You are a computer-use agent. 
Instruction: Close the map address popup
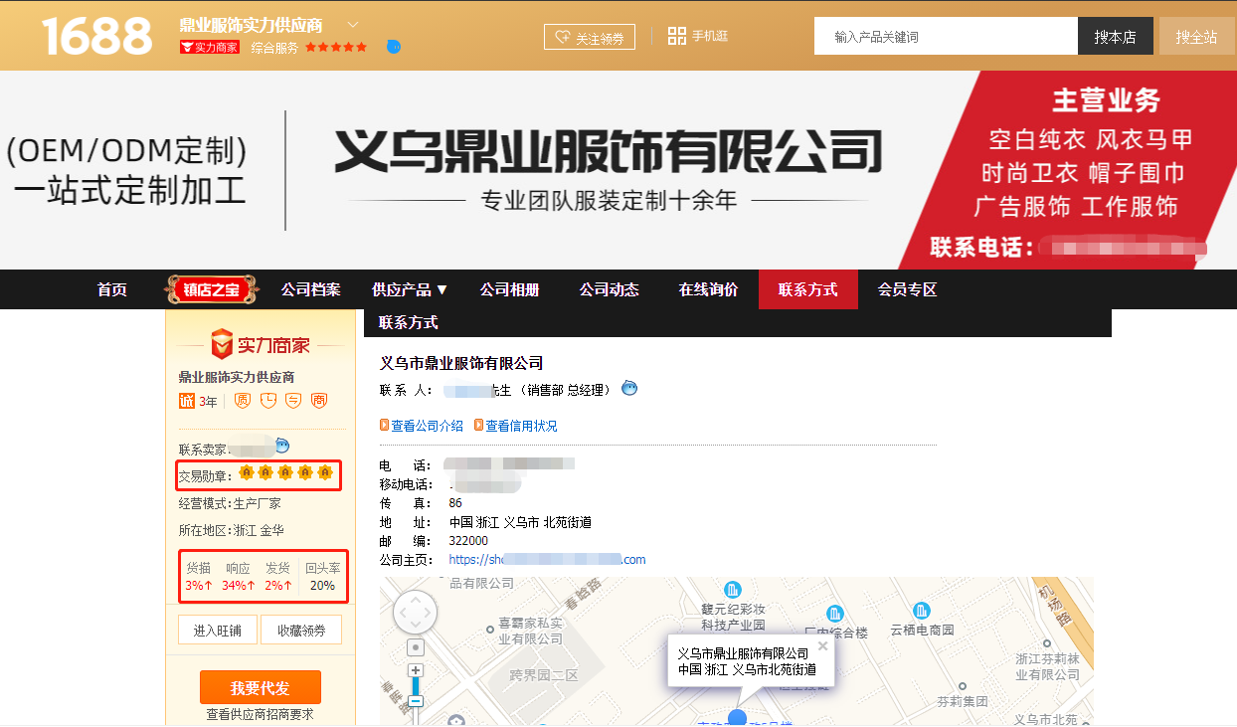click(822, 645)
